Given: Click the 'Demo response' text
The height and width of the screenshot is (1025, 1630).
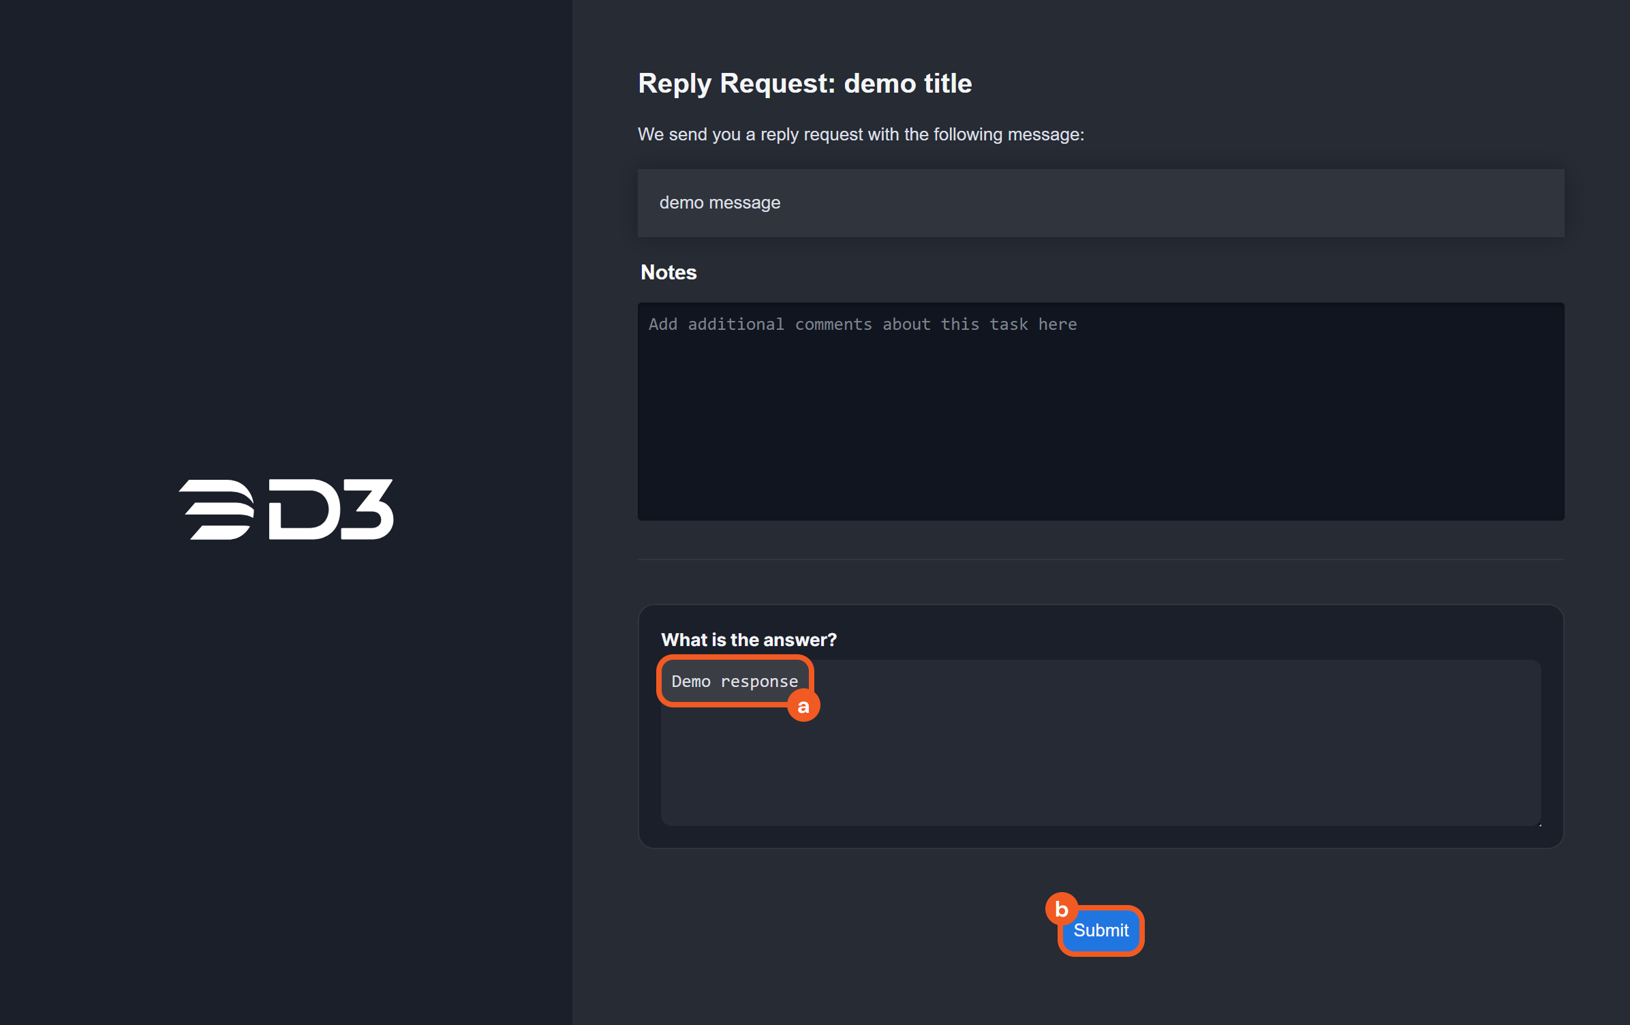Looking at the screenshot, I should click(734, 682).
